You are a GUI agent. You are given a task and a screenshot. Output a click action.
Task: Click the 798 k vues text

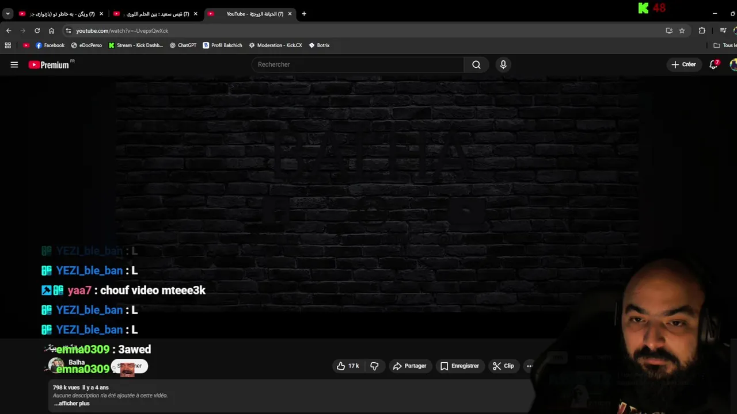tap(66, 388)
